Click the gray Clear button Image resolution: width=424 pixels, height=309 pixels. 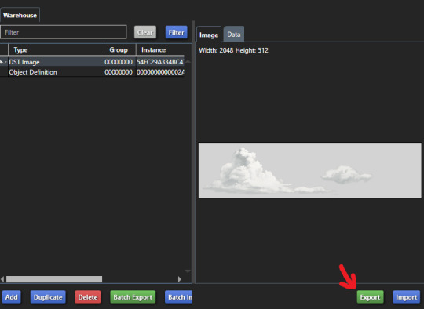tap(145, 32)
